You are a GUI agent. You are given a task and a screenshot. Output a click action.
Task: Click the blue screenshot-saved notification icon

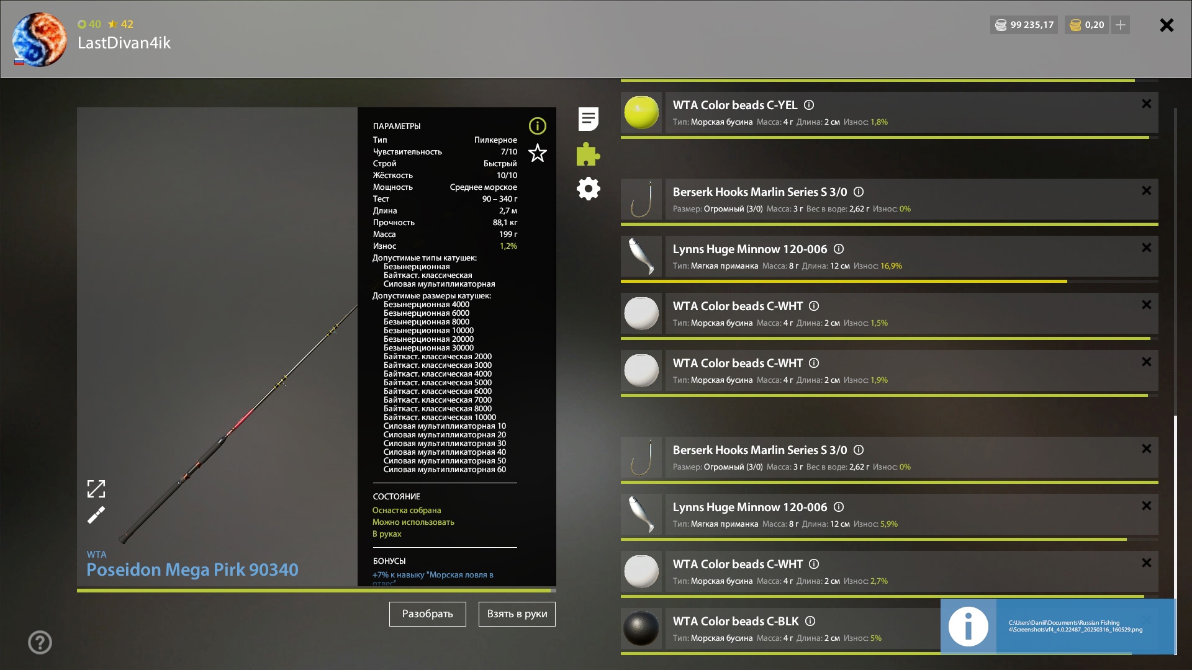(x=968, y=627)
